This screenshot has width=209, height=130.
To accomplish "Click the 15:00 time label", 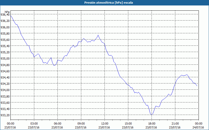I will click(128, 124).
